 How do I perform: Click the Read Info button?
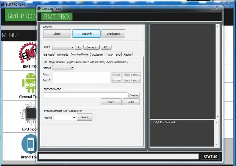86,34
